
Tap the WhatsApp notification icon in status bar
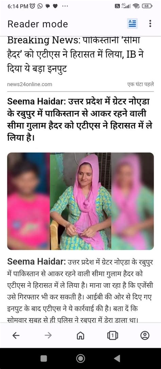pyautogui.click(x=40, y=6)
